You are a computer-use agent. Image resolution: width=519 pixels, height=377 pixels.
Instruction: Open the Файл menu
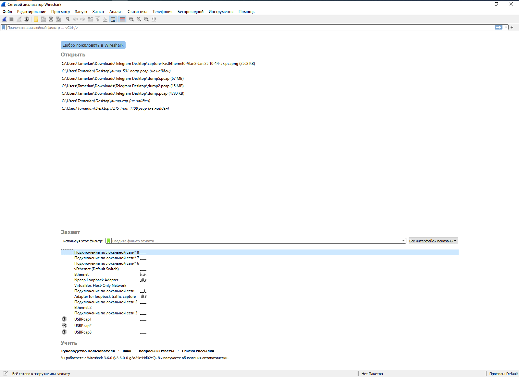point(7,12)
